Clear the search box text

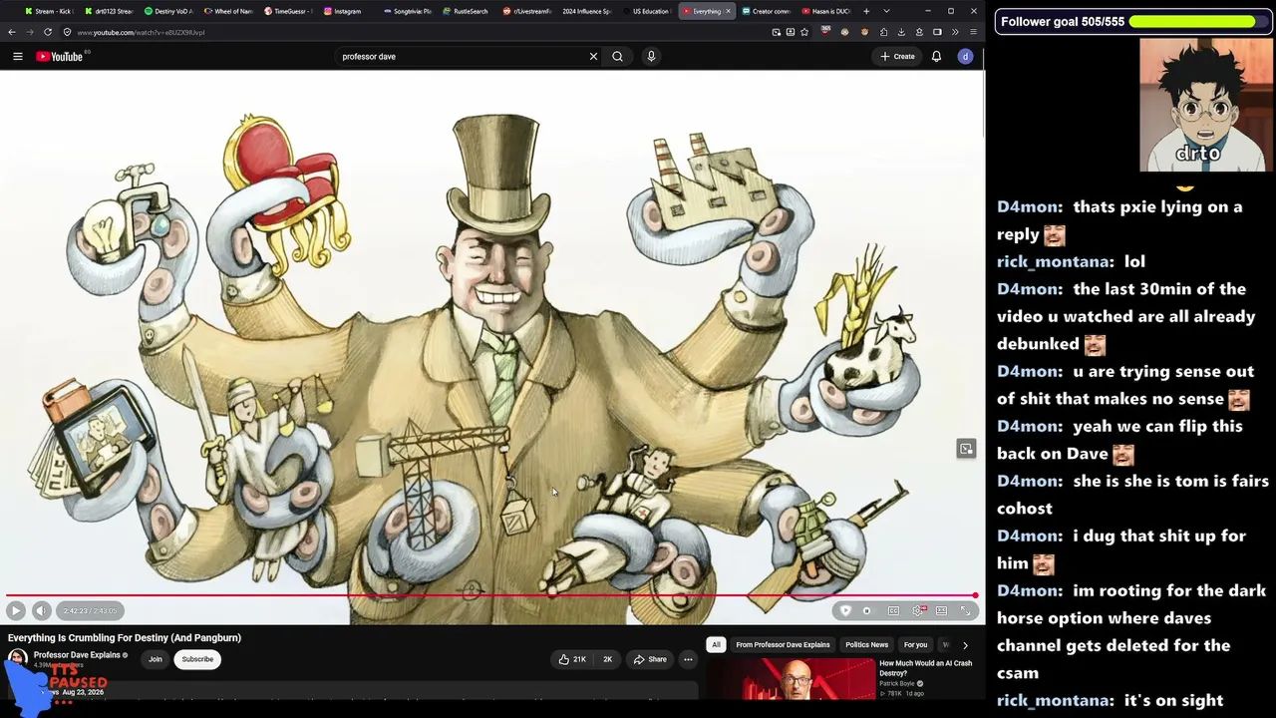click(593, 57)
